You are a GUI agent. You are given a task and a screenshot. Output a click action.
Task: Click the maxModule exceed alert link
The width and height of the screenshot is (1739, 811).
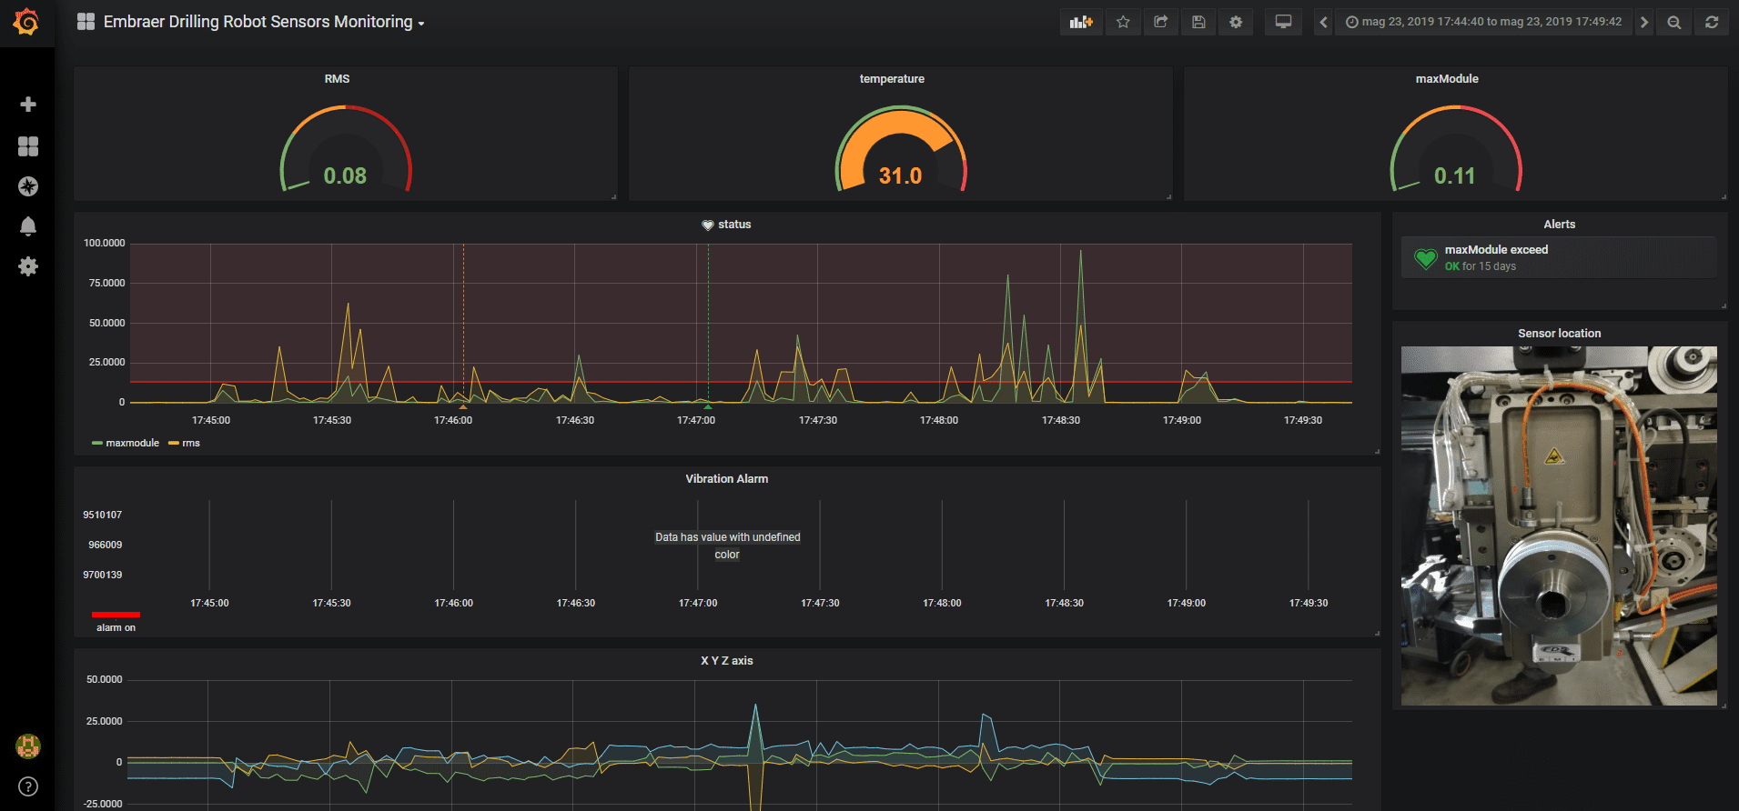click(1495, 250)
